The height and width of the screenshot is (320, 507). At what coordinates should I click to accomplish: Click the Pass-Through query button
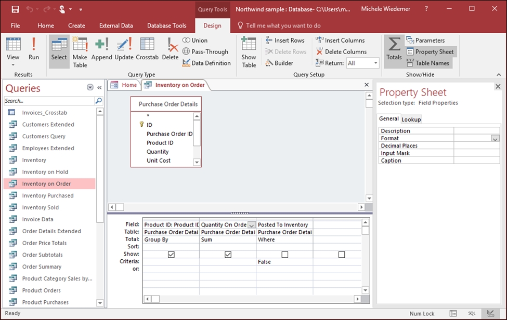[205, 51]
